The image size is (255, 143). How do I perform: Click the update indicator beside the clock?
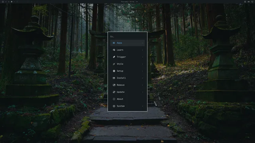[137, 2]
